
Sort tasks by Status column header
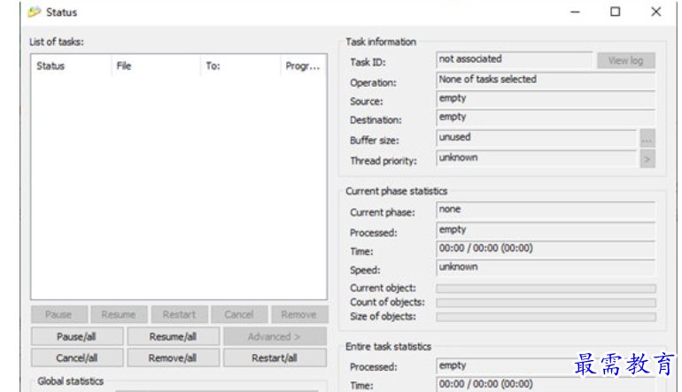pos(71,66)
